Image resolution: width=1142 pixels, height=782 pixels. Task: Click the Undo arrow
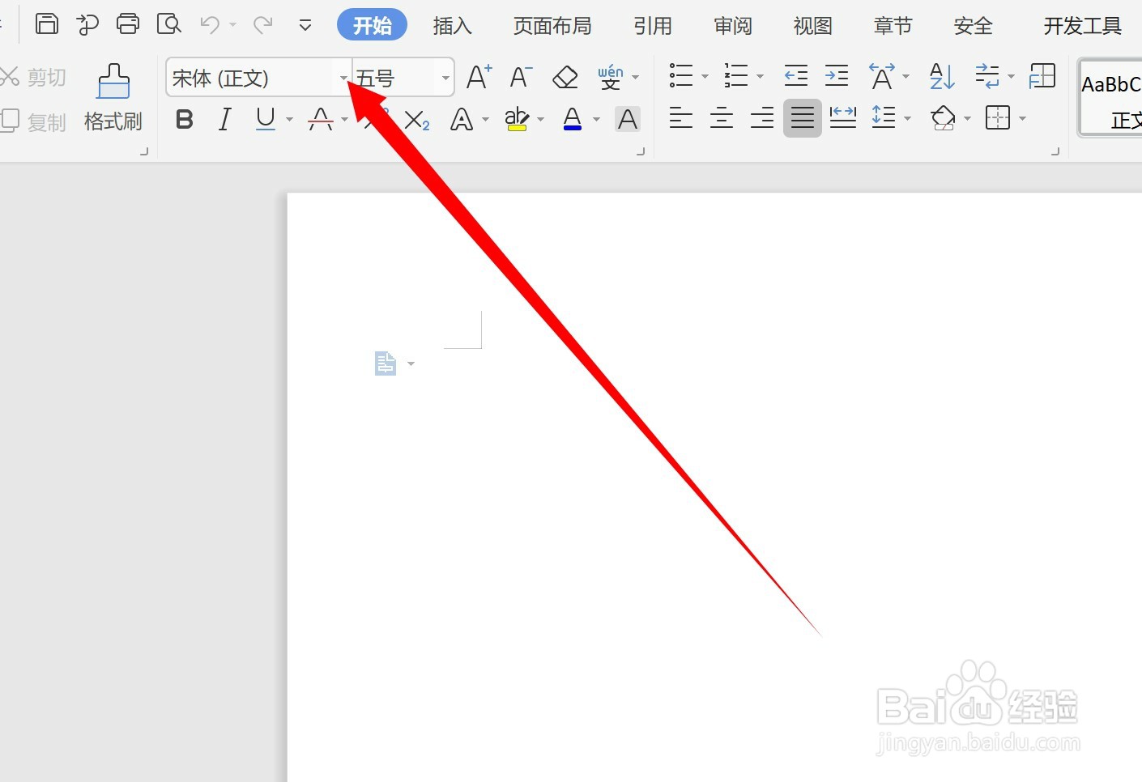210,25
